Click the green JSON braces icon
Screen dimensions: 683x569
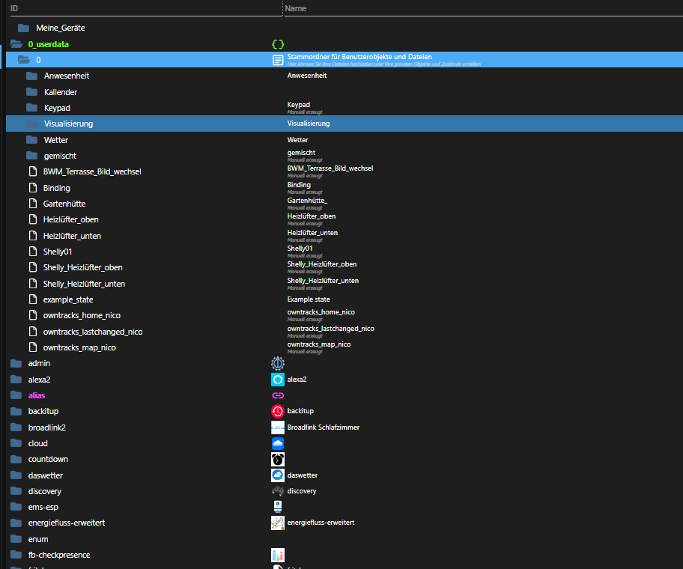point(277,44)
